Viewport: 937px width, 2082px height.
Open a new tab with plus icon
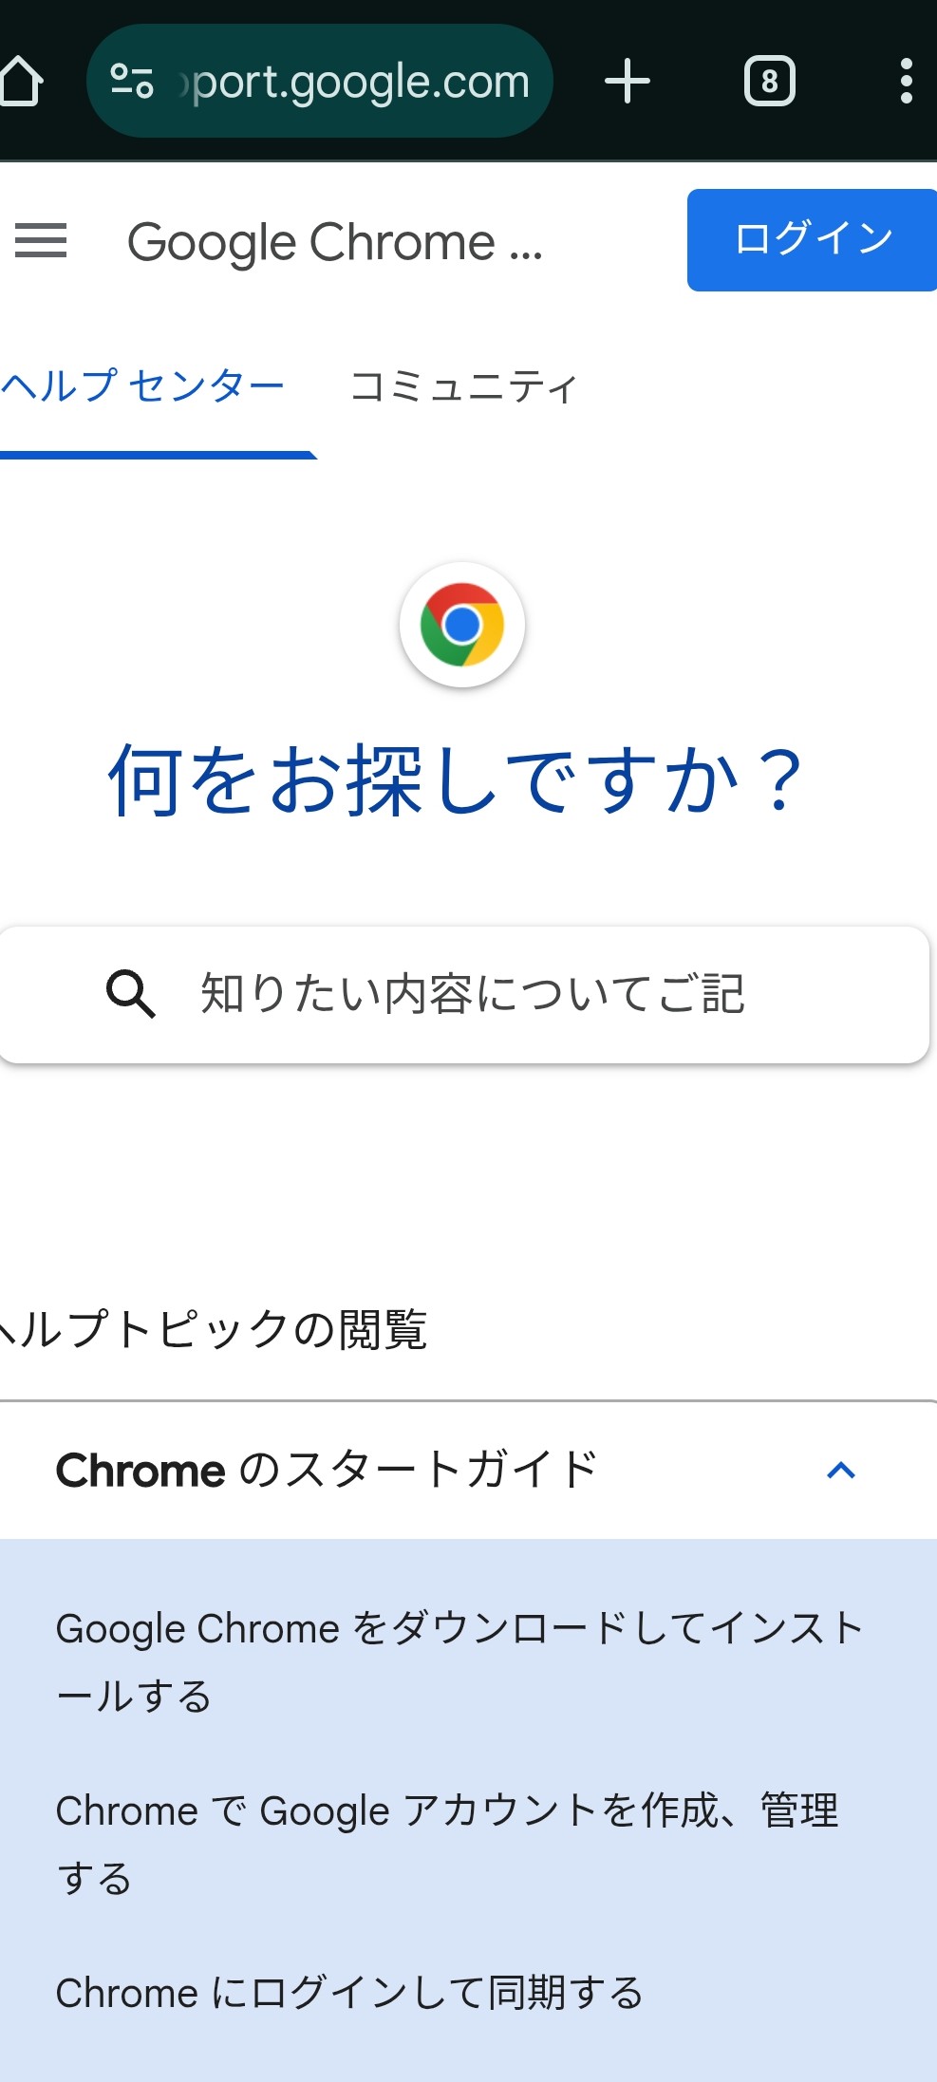pos(627,82)
